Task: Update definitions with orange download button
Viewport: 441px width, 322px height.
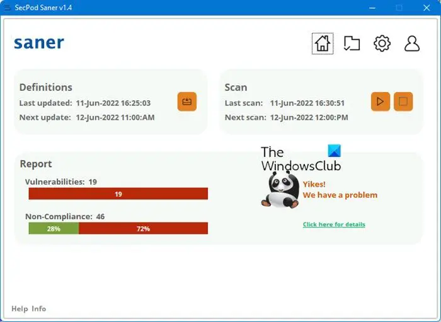Action: point(187,101)
